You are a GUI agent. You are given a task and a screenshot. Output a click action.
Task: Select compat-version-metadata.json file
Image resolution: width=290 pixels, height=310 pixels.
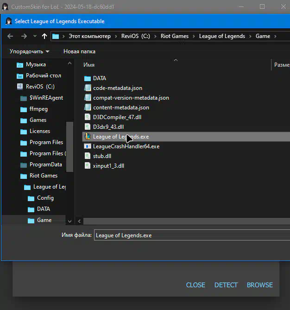pyautogui.click(x=131, y=98)
